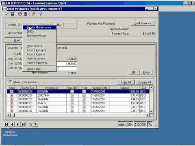Click the Invoice No column header
Viewport: 195px width, 146px height.
tap(52, 88)
